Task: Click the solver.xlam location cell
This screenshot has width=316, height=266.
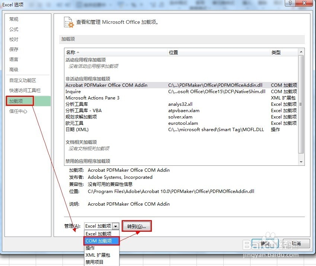Action: (180, 117)
